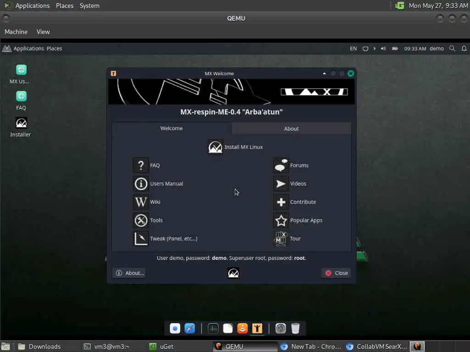Screen dimensions: 470x352
Task: Switch to New Tab - Chrome taskbar entry
Action: 311,346
